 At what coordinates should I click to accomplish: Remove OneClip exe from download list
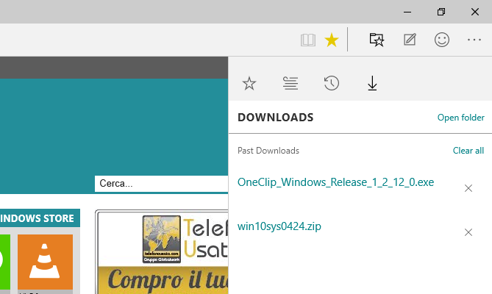click(468, 188)
